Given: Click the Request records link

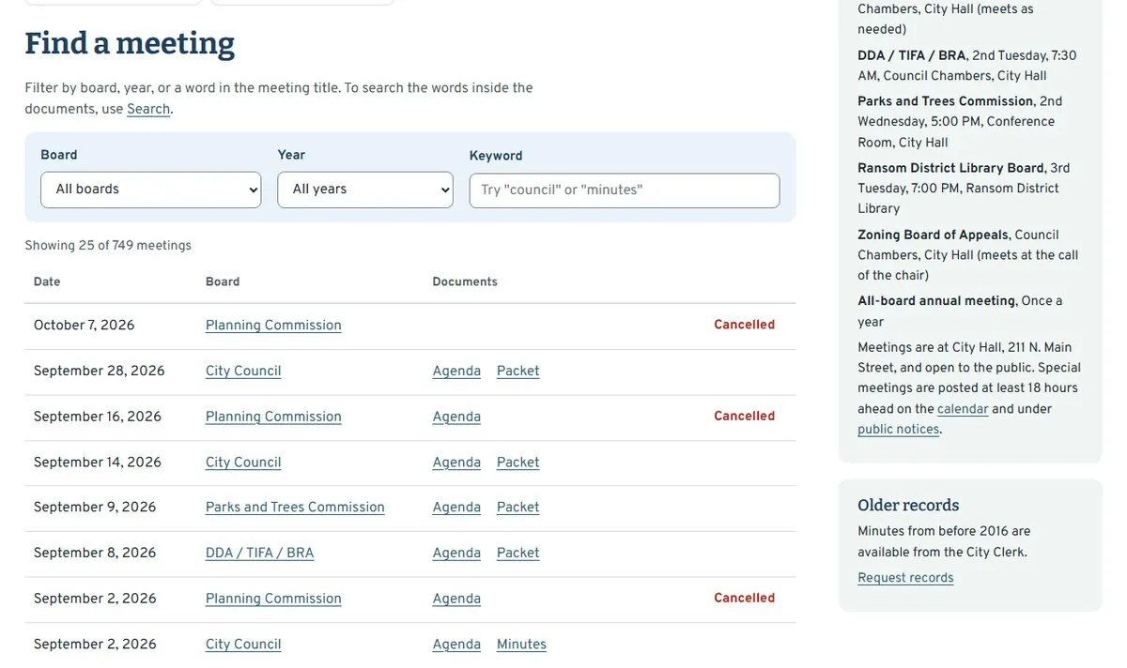Looking at the screenshot, I should pos(905,578).
